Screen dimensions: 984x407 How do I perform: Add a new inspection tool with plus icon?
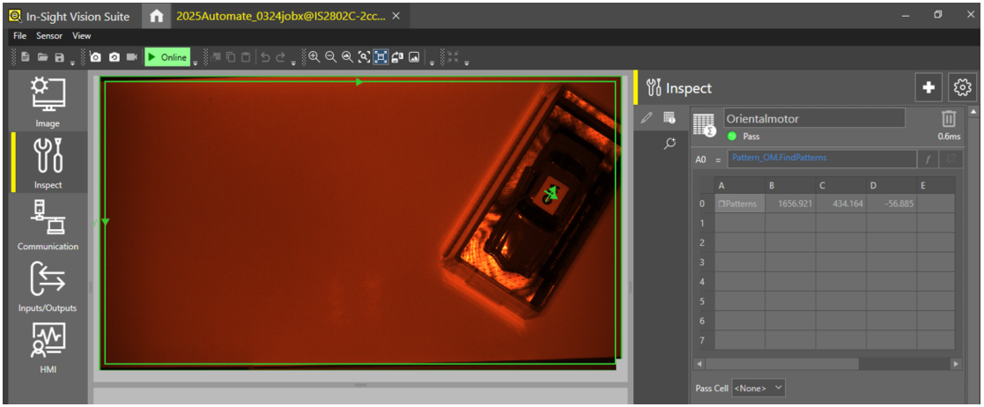click(928, 87)
